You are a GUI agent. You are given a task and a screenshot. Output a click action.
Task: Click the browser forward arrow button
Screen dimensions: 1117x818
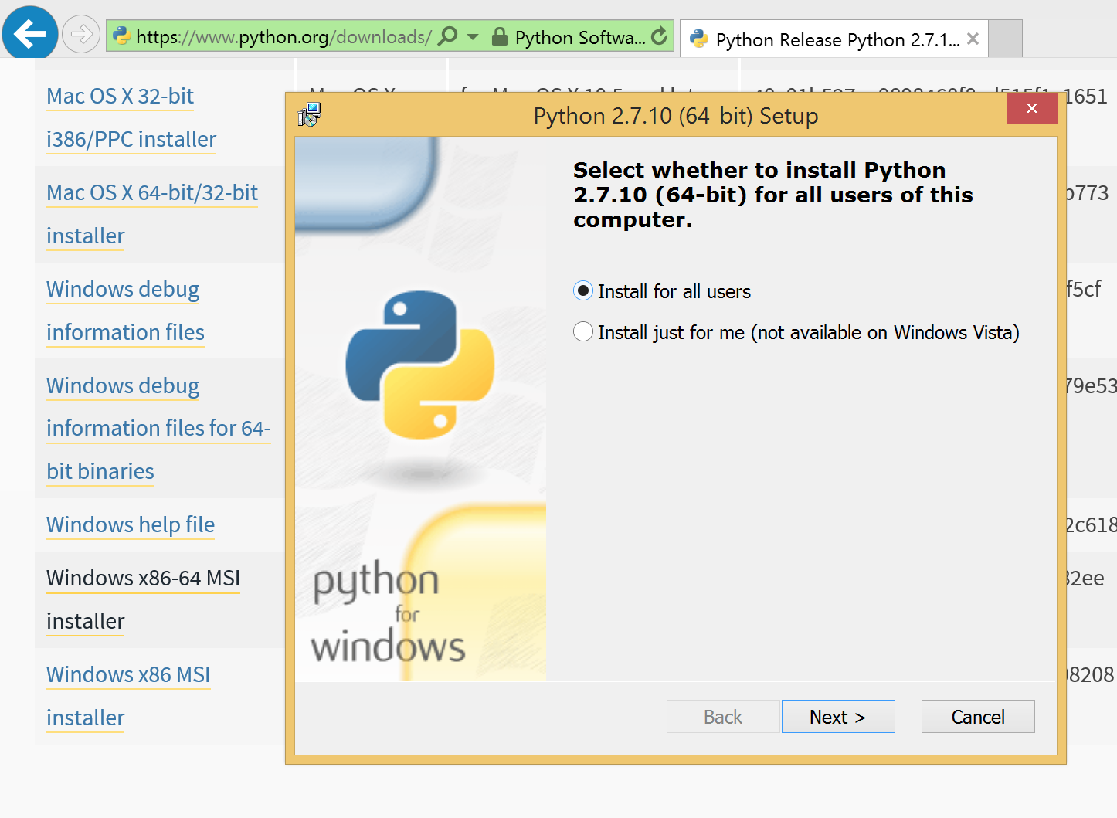pyautogui.click(x=80, y=35)
